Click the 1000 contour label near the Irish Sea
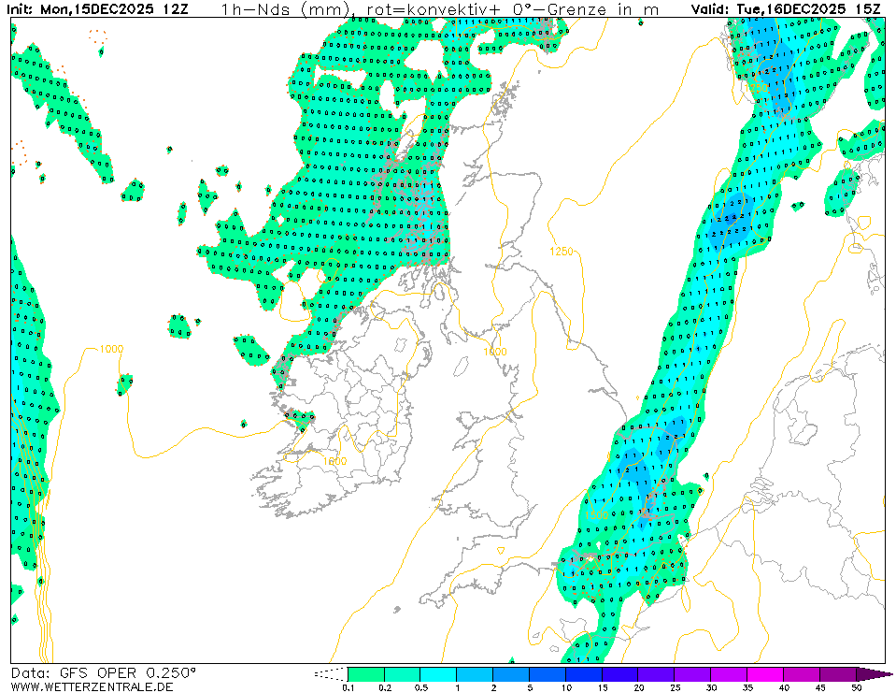Screen dimensions: 896x693 point(495,351)
